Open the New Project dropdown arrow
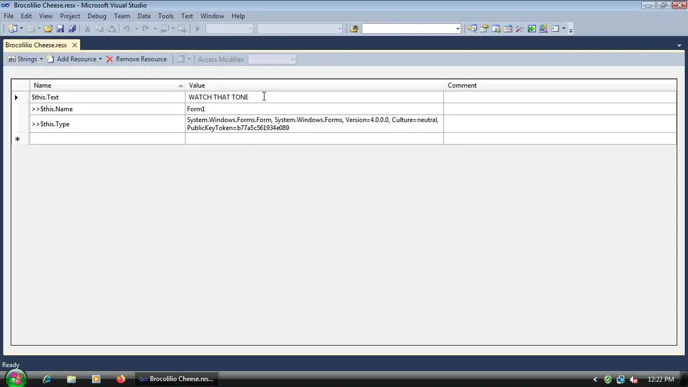This screenshot has height=387, width=688. coord(21,28)
